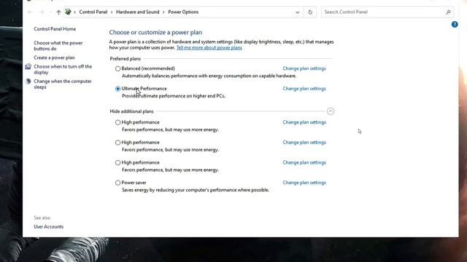Click the Preferred plans section label

pyautogui.click(x=125, y=59)
